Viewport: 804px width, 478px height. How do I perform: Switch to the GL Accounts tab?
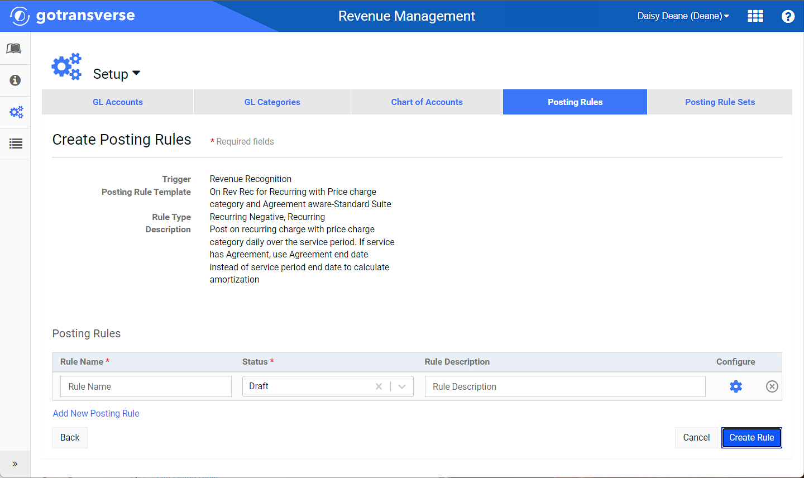(118, 102)
